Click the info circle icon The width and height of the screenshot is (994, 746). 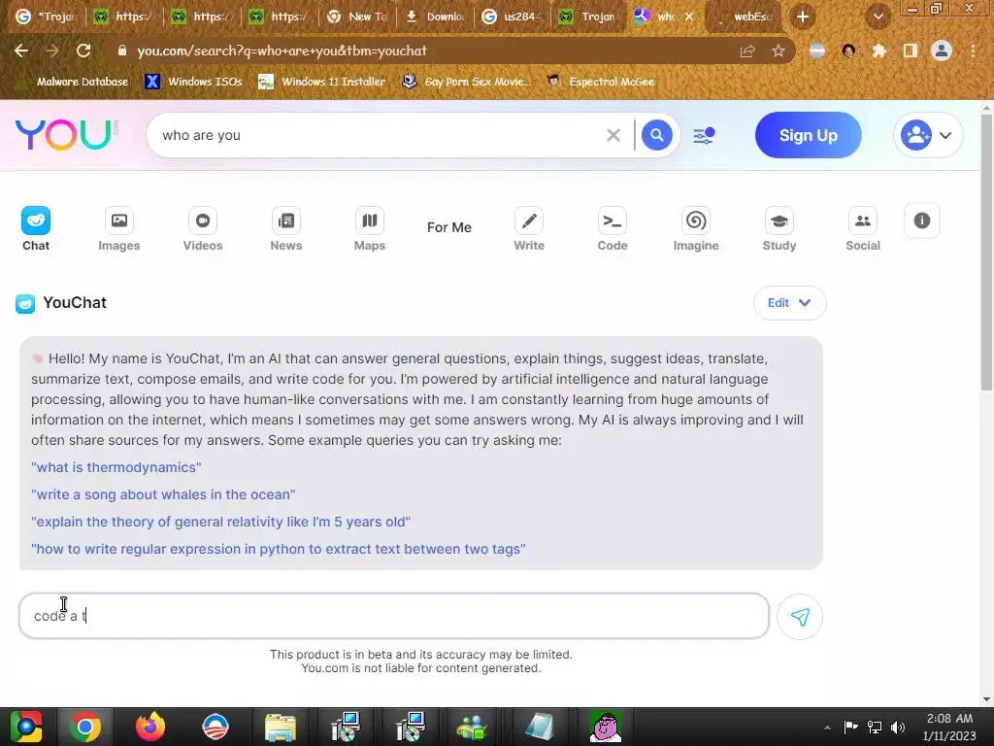coord(922,220)
